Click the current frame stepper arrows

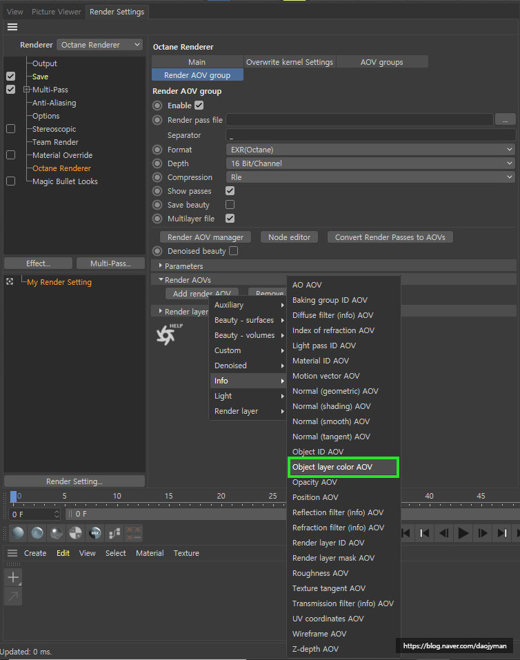tap(57, 514)
